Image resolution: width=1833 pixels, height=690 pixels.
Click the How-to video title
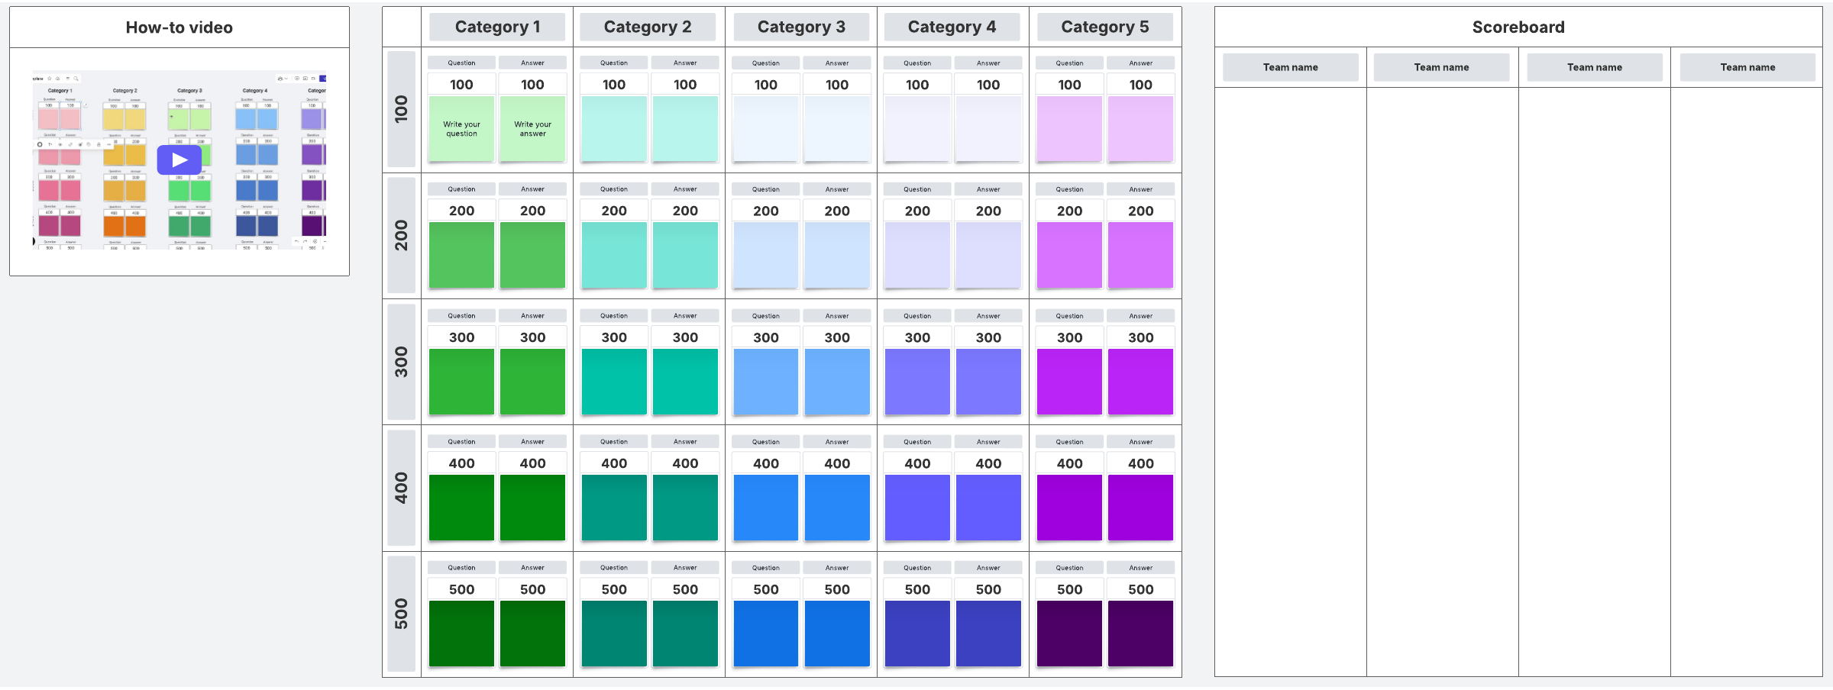coord(179,27)
